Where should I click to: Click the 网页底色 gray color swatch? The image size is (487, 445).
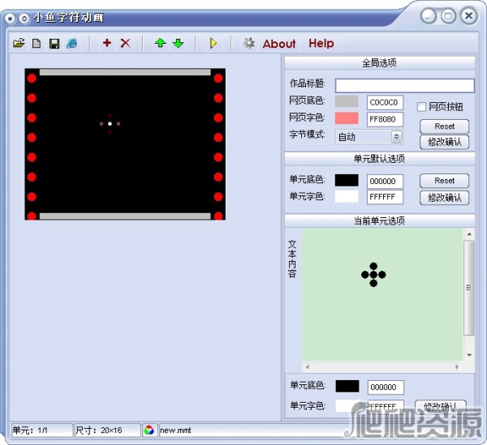click(x=347, y=101)
